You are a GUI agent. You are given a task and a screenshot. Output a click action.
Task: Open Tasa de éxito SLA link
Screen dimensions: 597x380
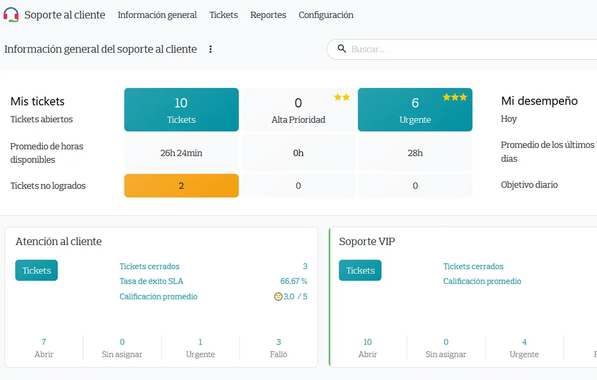[151, 281]
